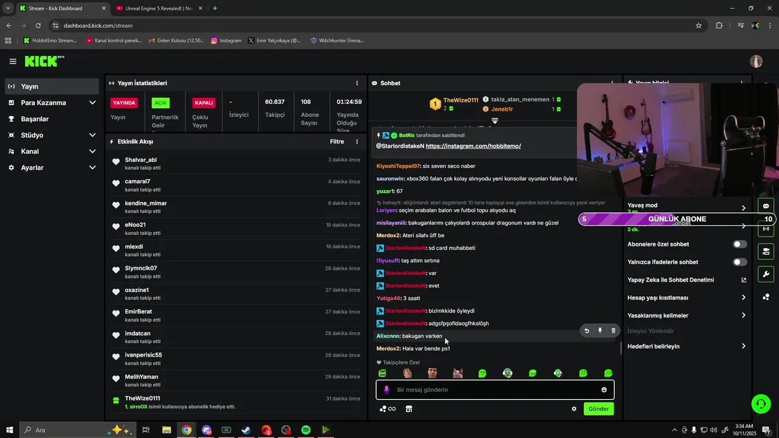Open Chrome extensions puzzle icon

click(x=719, y=26)
